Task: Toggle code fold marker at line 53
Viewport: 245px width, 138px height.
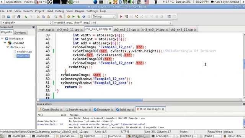Action: 56,91
